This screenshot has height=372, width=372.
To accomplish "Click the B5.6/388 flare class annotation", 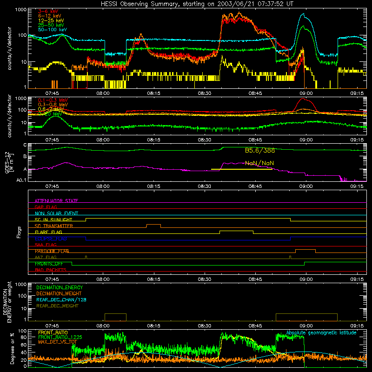I will (260, 150).
